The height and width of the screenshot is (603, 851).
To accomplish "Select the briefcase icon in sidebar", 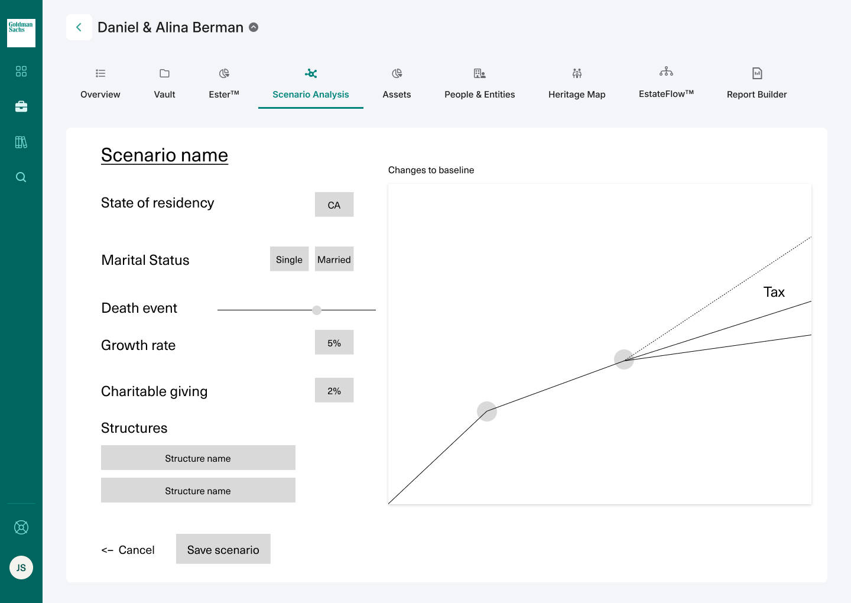I will (x=21, y=106).
